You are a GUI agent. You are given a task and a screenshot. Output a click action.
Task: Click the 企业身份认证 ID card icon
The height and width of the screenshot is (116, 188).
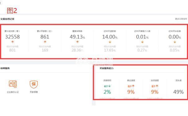point(13,84)
